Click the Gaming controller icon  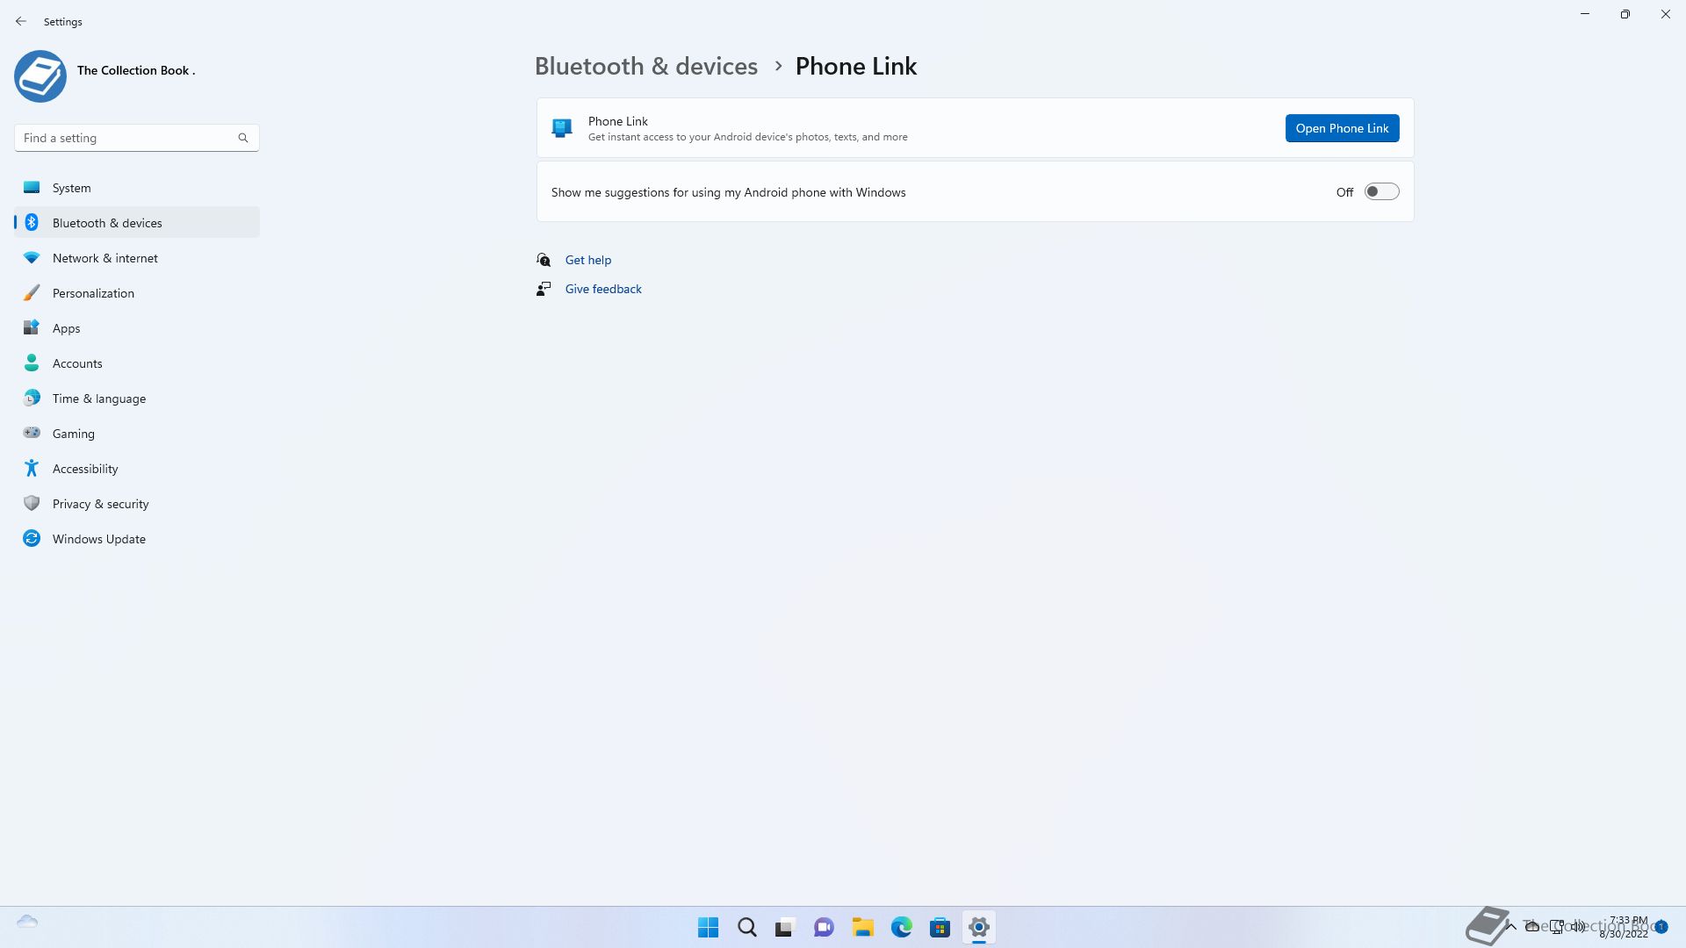tap(32, 433)
